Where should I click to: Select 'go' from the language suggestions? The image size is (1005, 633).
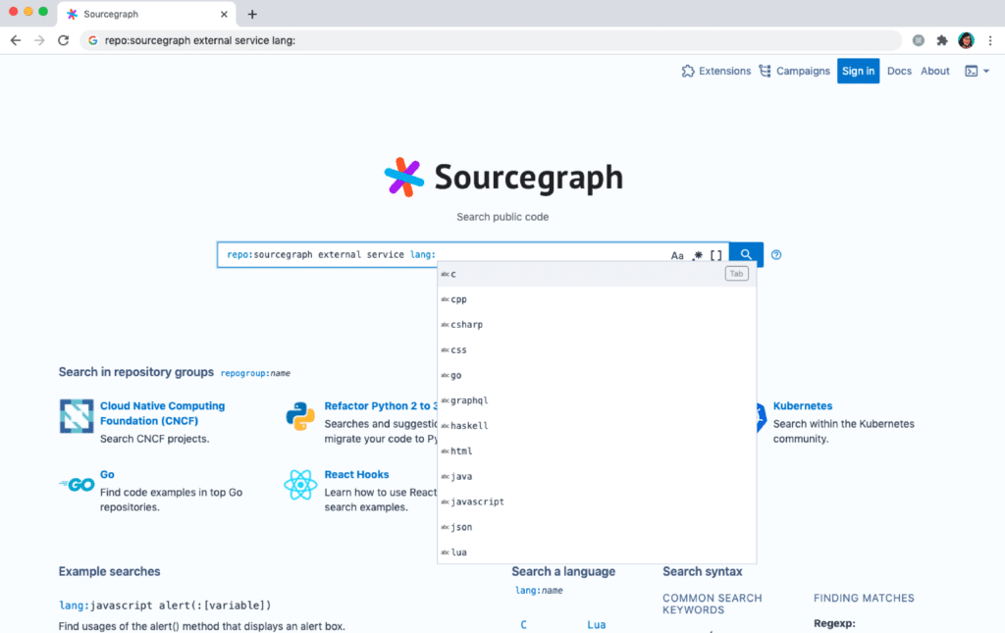[x=457, y=376]
